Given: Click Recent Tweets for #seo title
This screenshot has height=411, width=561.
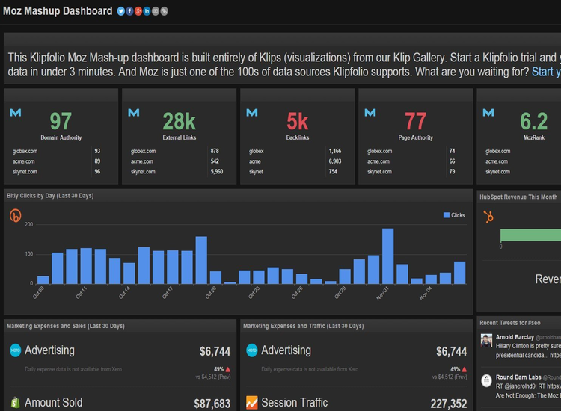Looking at the screenshot, I should [x=510, y=323].
